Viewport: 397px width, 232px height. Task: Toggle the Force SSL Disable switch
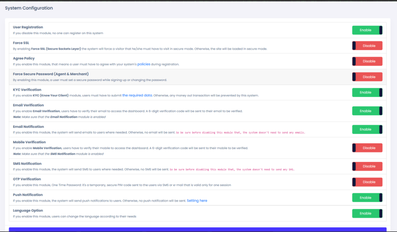[x=367, y=46]
